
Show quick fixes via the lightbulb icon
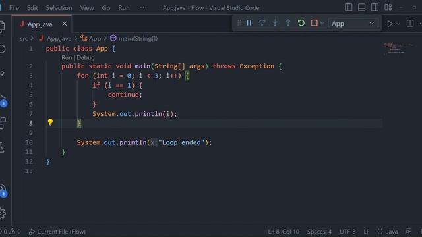click(x=50, y=122)
